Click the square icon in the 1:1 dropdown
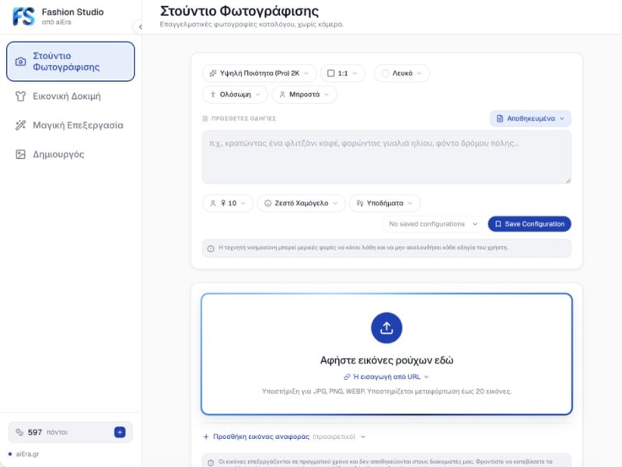Viewport: 622px width, 467px height. click(x=331, y=73)
